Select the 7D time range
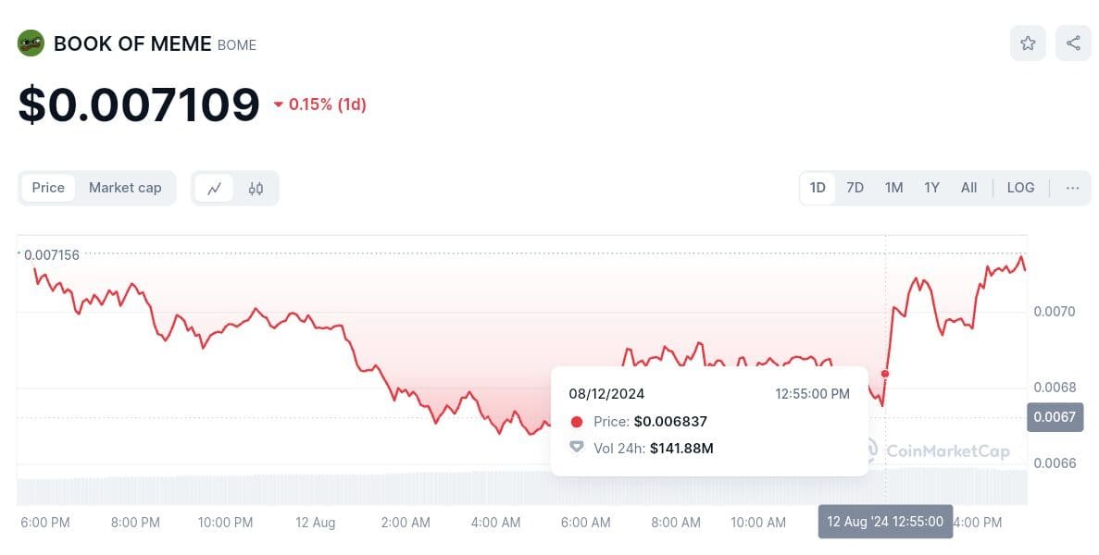This screenshot has width=1099, height=555. pyautogui.click(x=855, y=188)
